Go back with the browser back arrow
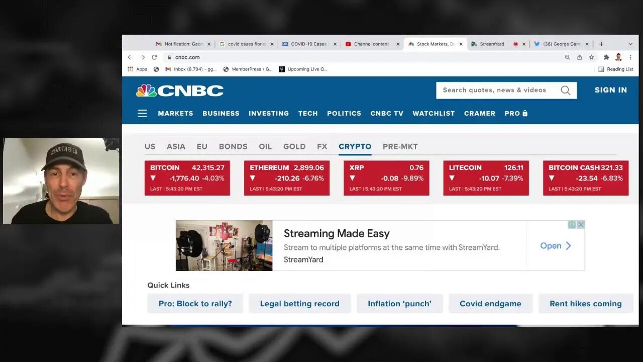The width and height of the screenshot is (643, 362). 130,57
